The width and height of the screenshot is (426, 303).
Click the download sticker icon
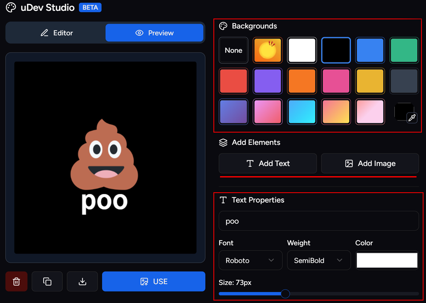[82, 281]
